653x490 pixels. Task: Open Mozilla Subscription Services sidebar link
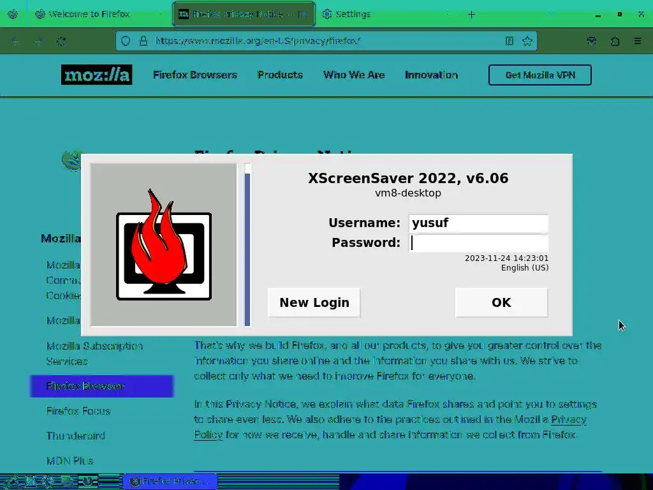[x=94, y=353]
